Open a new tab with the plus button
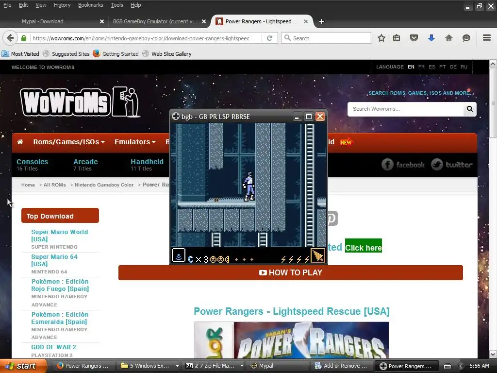 322,21
